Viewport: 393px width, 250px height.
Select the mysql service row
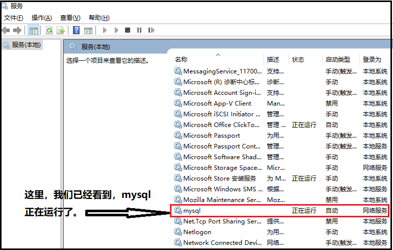(x=281, y=211)
